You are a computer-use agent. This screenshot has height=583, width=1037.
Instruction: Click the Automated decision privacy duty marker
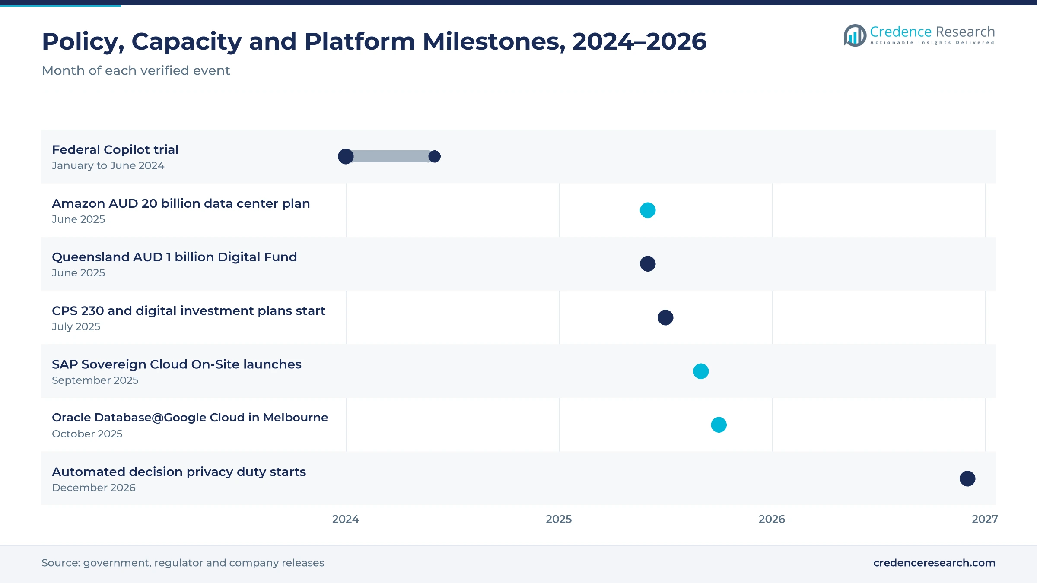coord(967,478)
